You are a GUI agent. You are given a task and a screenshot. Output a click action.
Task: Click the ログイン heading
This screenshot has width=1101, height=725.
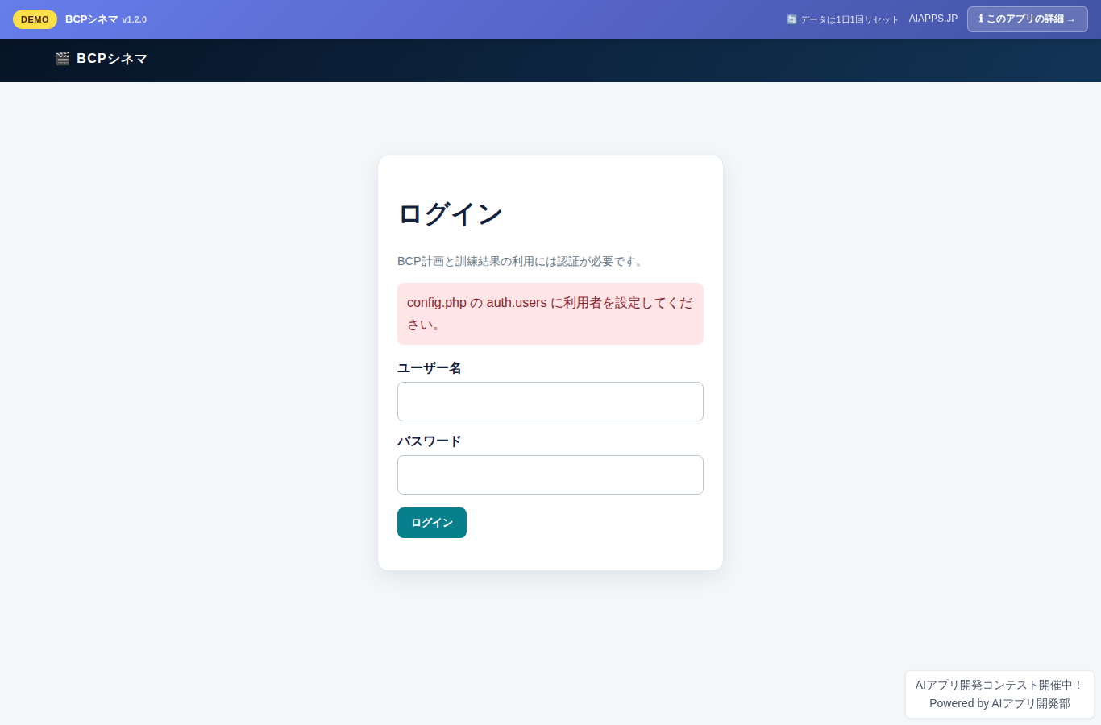coord(451,214)
